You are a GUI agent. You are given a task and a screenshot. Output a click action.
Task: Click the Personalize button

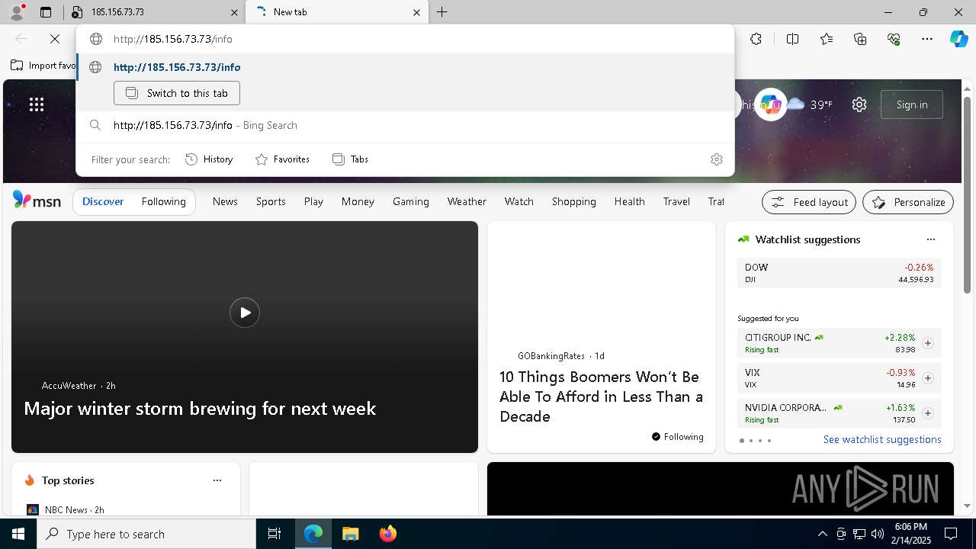(x=908, y=202)
